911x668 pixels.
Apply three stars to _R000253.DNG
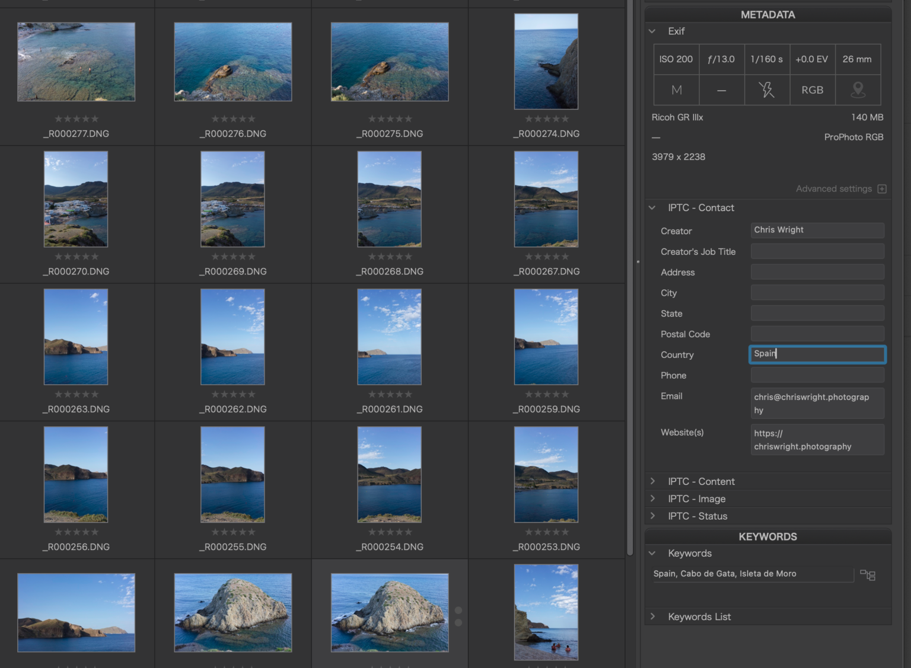pyautogui.click(x=546, y=532)
